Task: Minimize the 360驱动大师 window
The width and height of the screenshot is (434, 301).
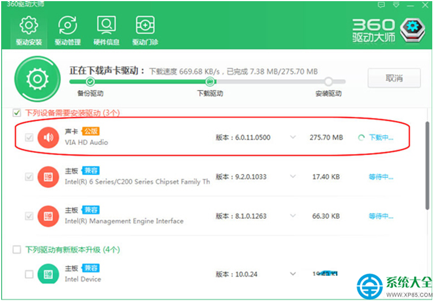Action: point(410,6)
